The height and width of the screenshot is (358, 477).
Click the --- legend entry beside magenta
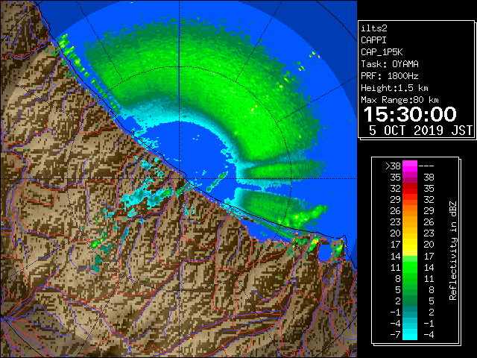coord(426,166)
